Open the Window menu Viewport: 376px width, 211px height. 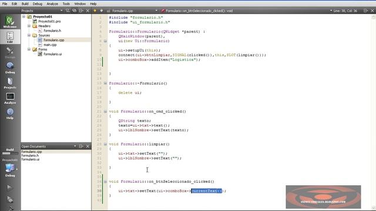tap(80, 4)
